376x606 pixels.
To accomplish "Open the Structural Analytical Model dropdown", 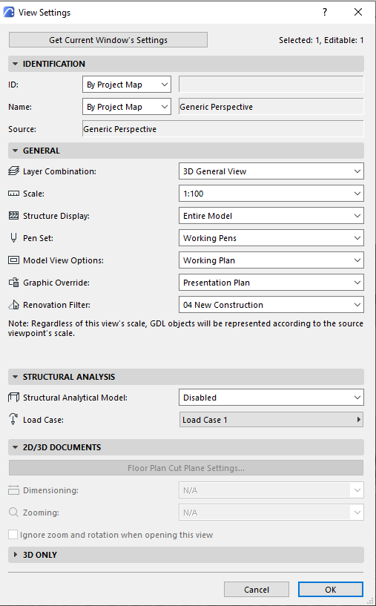I will click(x=271, y=398).
